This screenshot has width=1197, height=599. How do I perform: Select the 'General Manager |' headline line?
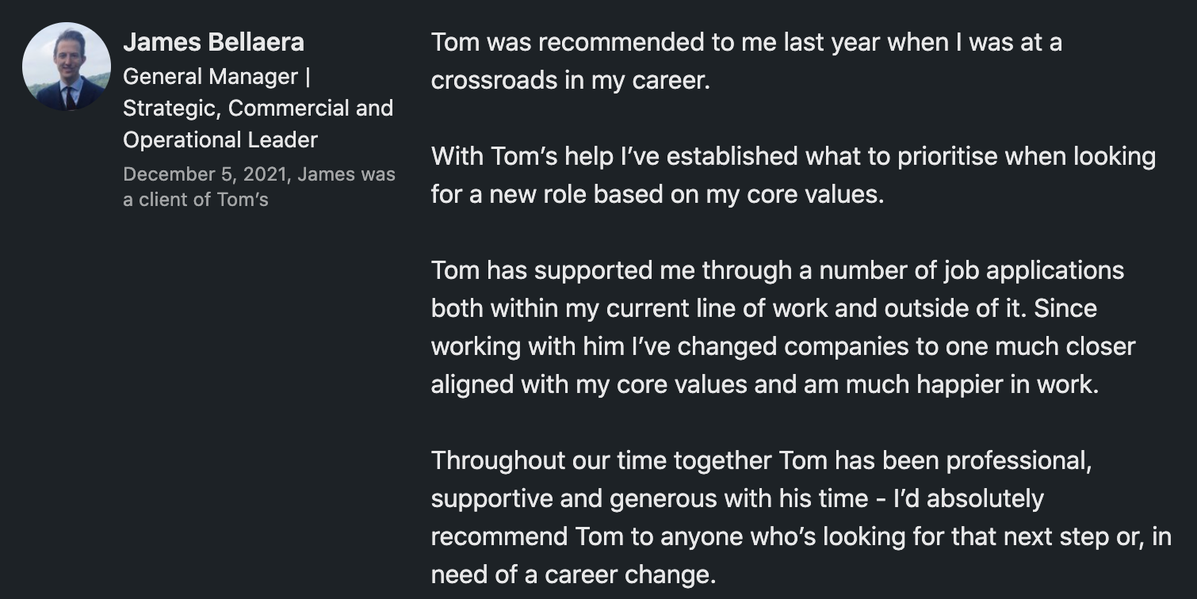pyautogui.click(x=216, y=77)
